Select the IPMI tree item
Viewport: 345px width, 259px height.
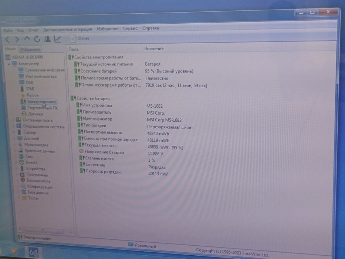(27, 89)
